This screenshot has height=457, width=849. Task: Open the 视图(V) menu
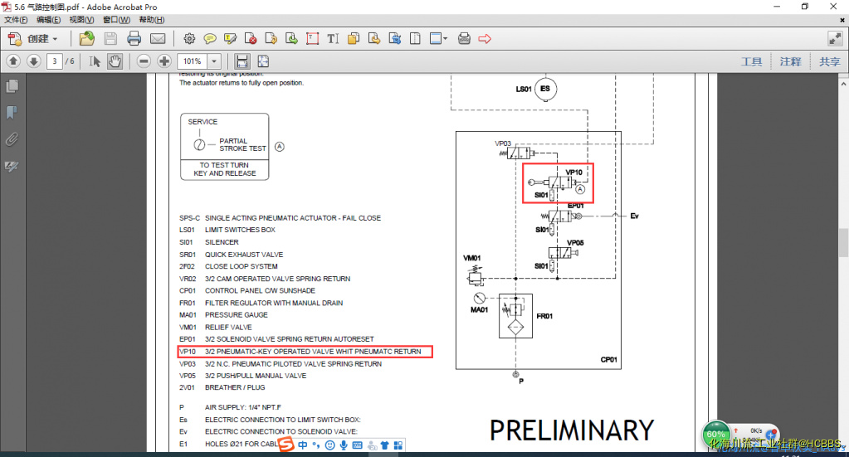pyautogui.click(x=81, y=19)
